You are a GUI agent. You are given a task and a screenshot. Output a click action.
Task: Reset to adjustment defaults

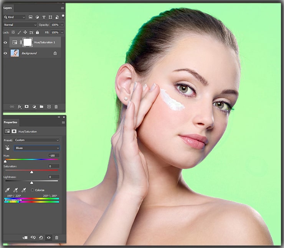(x=41, y=238)
